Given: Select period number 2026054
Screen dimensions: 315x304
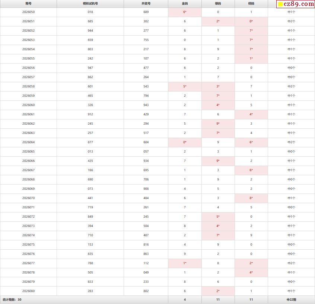Looking at the screenshot, I should point(28,49).
